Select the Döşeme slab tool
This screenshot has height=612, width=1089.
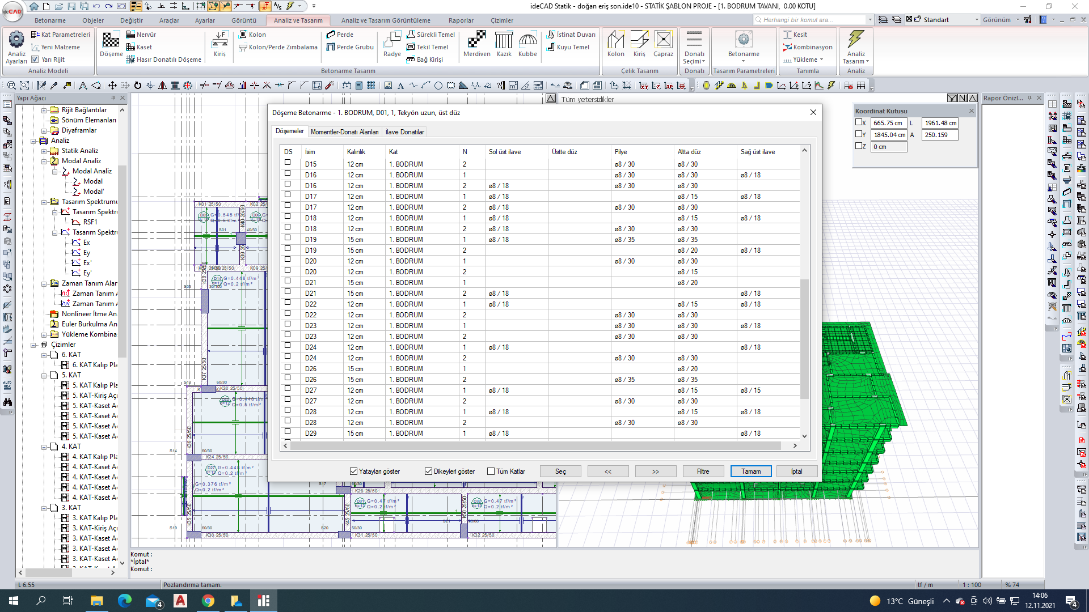(111, 44)
